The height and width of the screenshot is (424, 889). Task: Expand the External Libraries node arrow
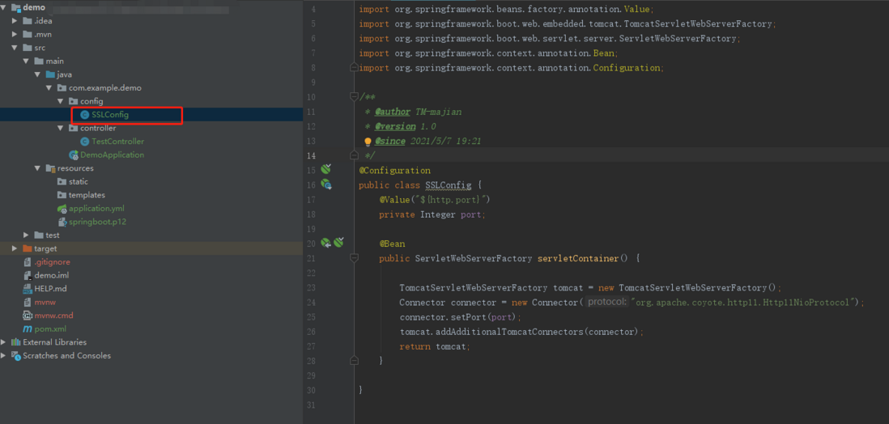pyautogui.click(x=4, y=341)
